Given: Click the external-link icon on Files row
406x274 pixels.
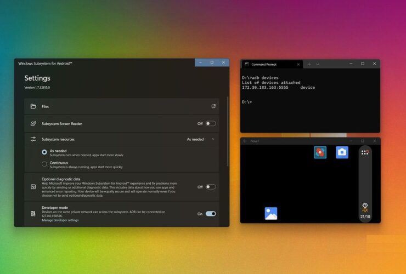Looking at the screenshot, I should [x=213, y=106].
